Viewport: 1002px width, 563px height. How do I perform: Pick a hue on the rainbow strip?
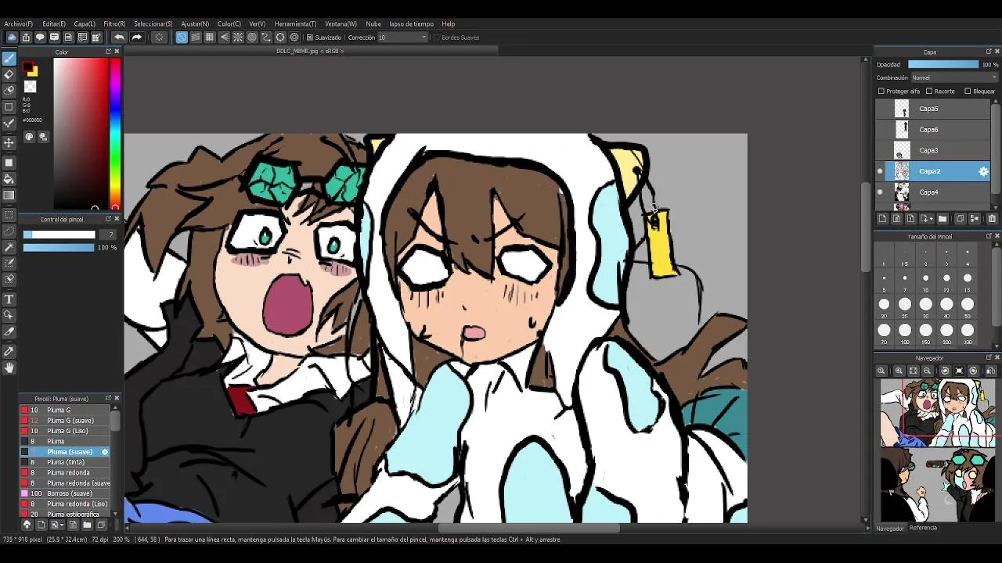(x=115, y=133)
